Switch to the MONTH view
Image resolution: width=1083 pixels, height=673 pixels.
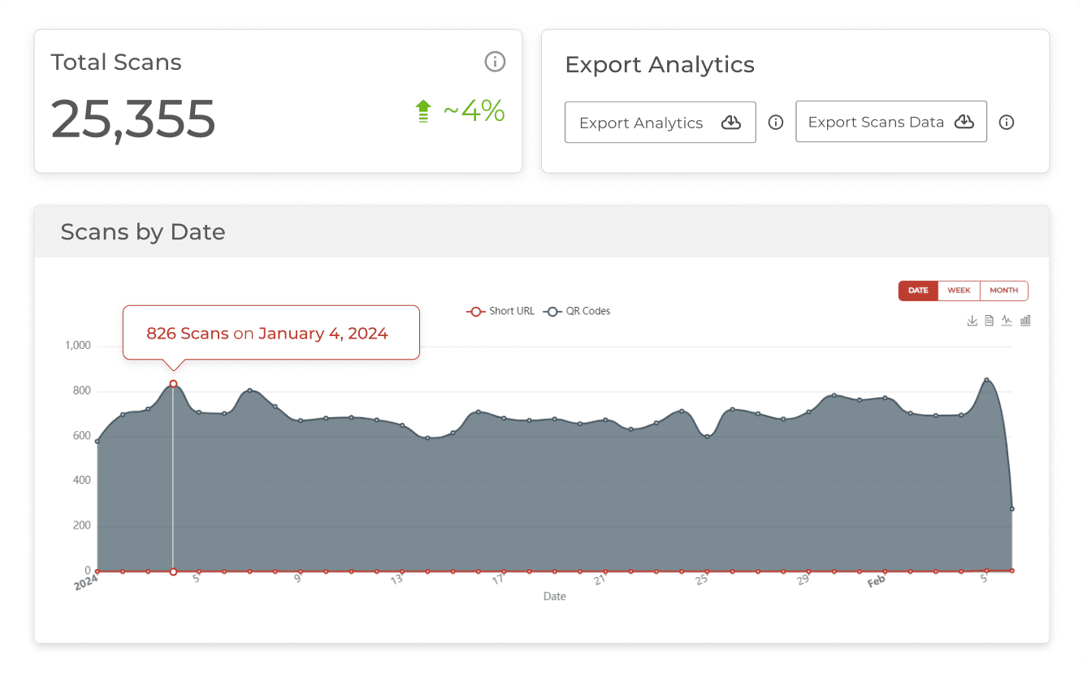(x=1004, y=291)
